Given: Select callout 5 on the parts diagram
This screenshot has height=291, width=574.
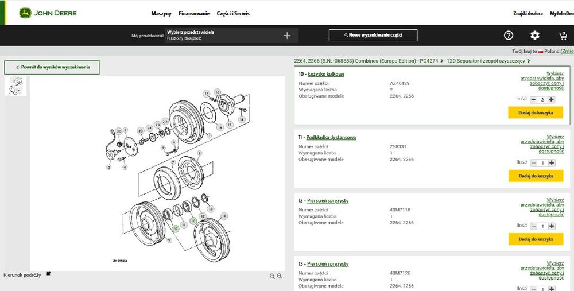Looking at the screenshot, I should pos(163,148).
